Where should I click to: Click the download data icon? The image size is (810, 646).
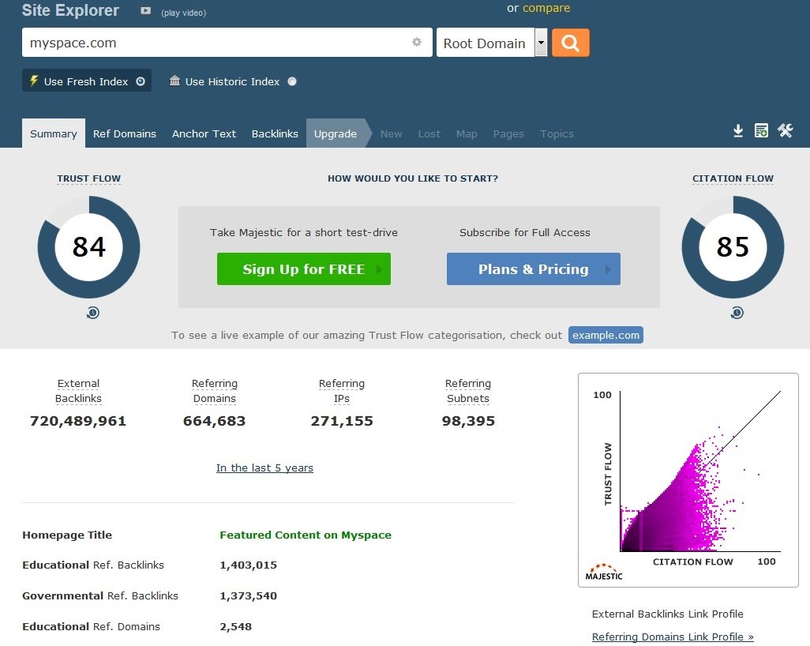point(738,131)
